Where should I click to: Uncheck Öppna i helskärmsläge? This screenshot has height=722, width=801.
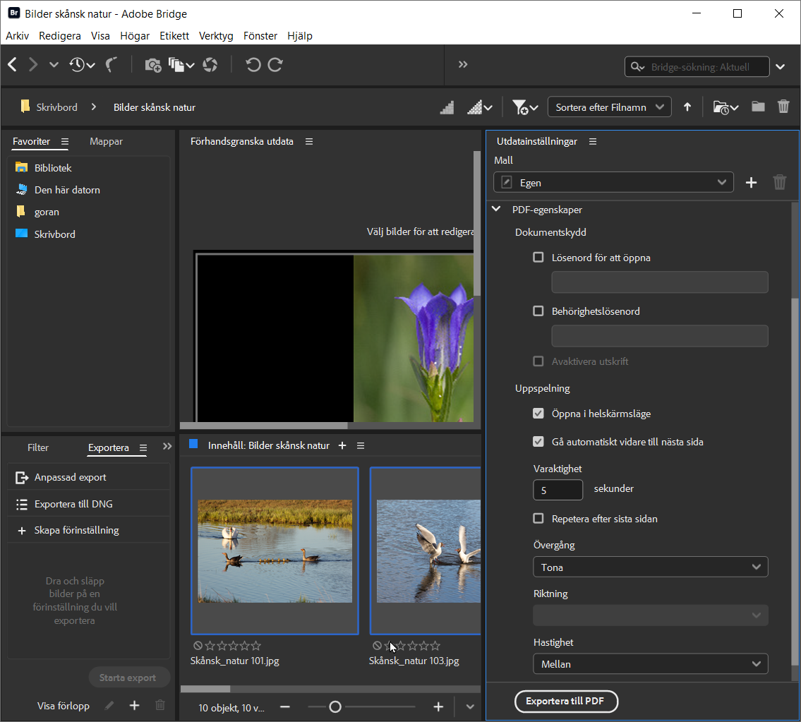click(538, 414)
